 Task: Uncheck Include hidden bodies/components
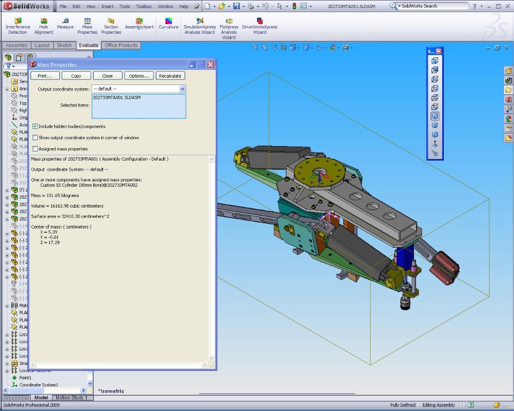tap(35, 126)
